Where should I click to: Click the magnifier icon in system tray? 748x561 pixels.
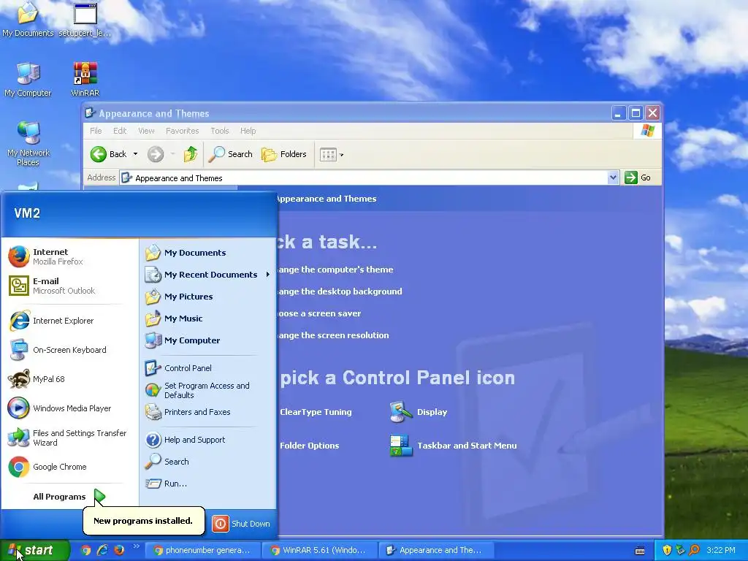pyautogui.click(x=694, y=550)
